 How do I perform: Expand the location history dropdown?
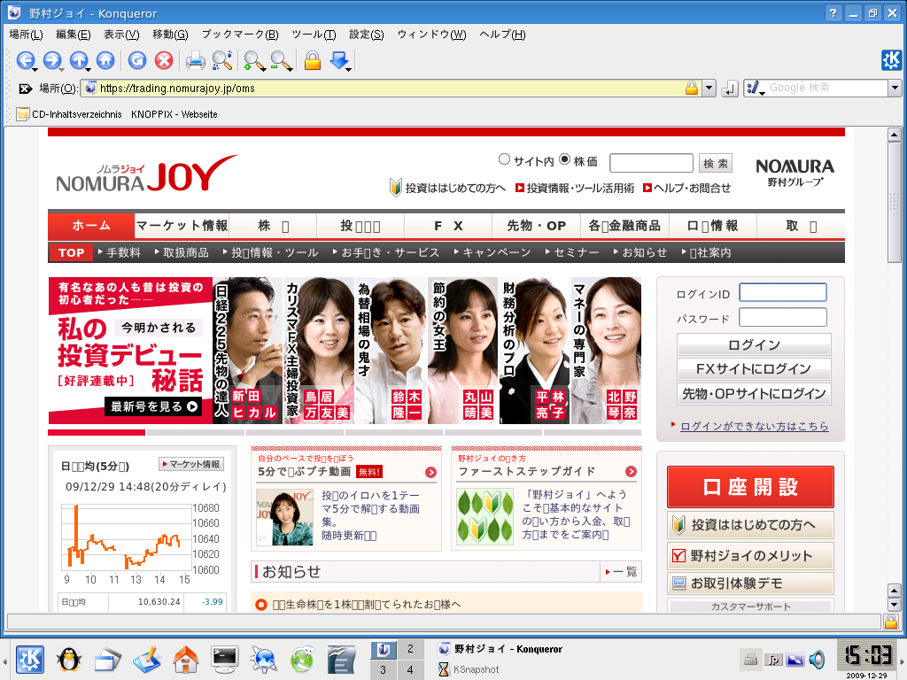[709, 88]
